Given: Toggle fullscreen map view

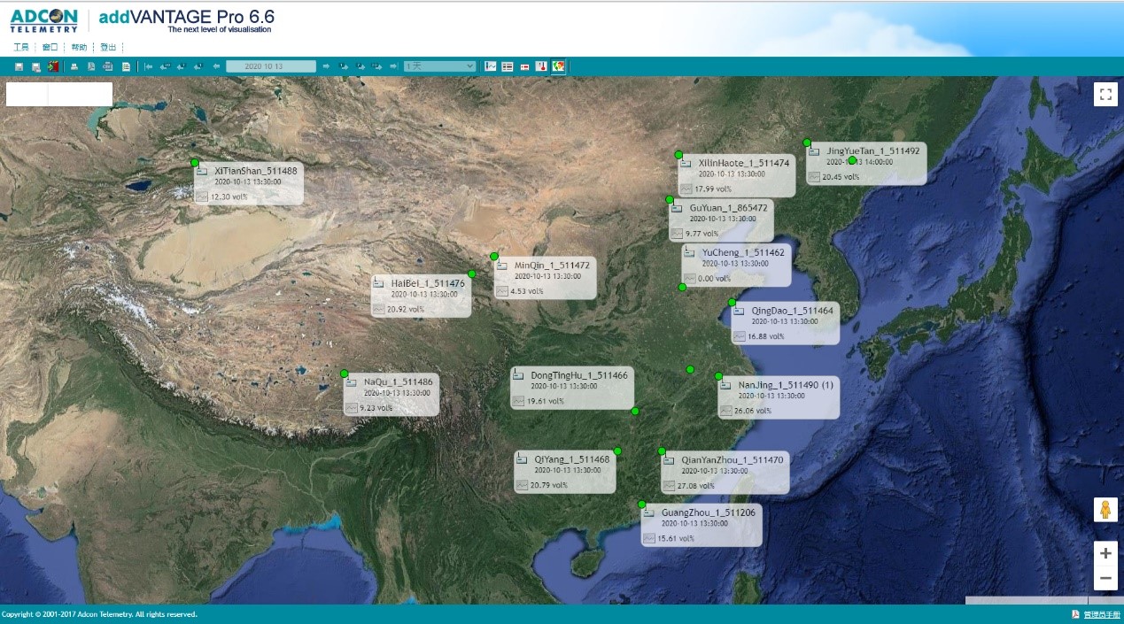Looking at the screenshot, I should (x=1105, y=94).
